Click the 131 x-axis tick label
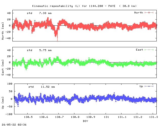This screenshot has width=162, height=126. click(x=106, y=117)
